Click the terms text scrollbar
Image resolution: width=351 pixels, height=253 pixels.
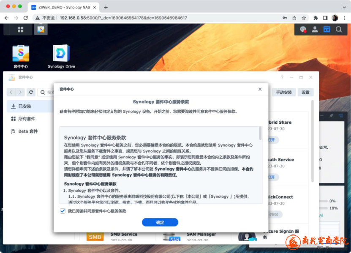tap(260, 133)
